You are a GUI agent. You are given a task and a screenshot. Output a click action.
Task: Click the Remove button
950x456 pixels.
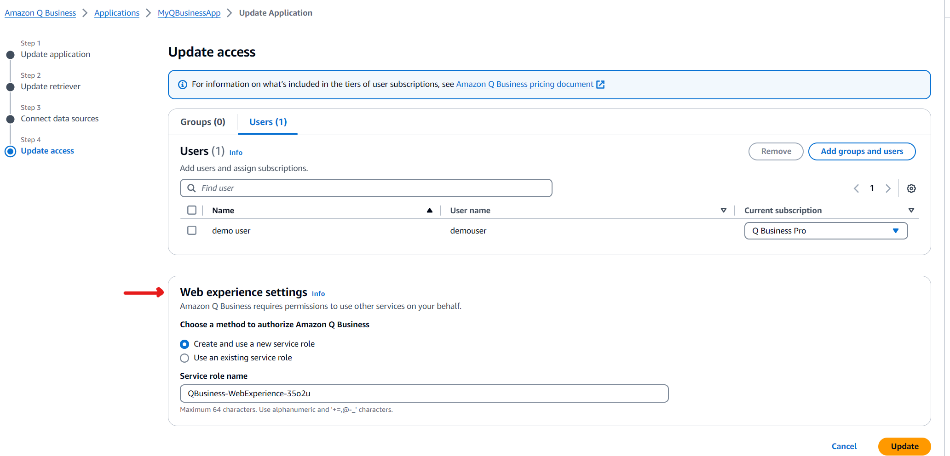(776, 151)
